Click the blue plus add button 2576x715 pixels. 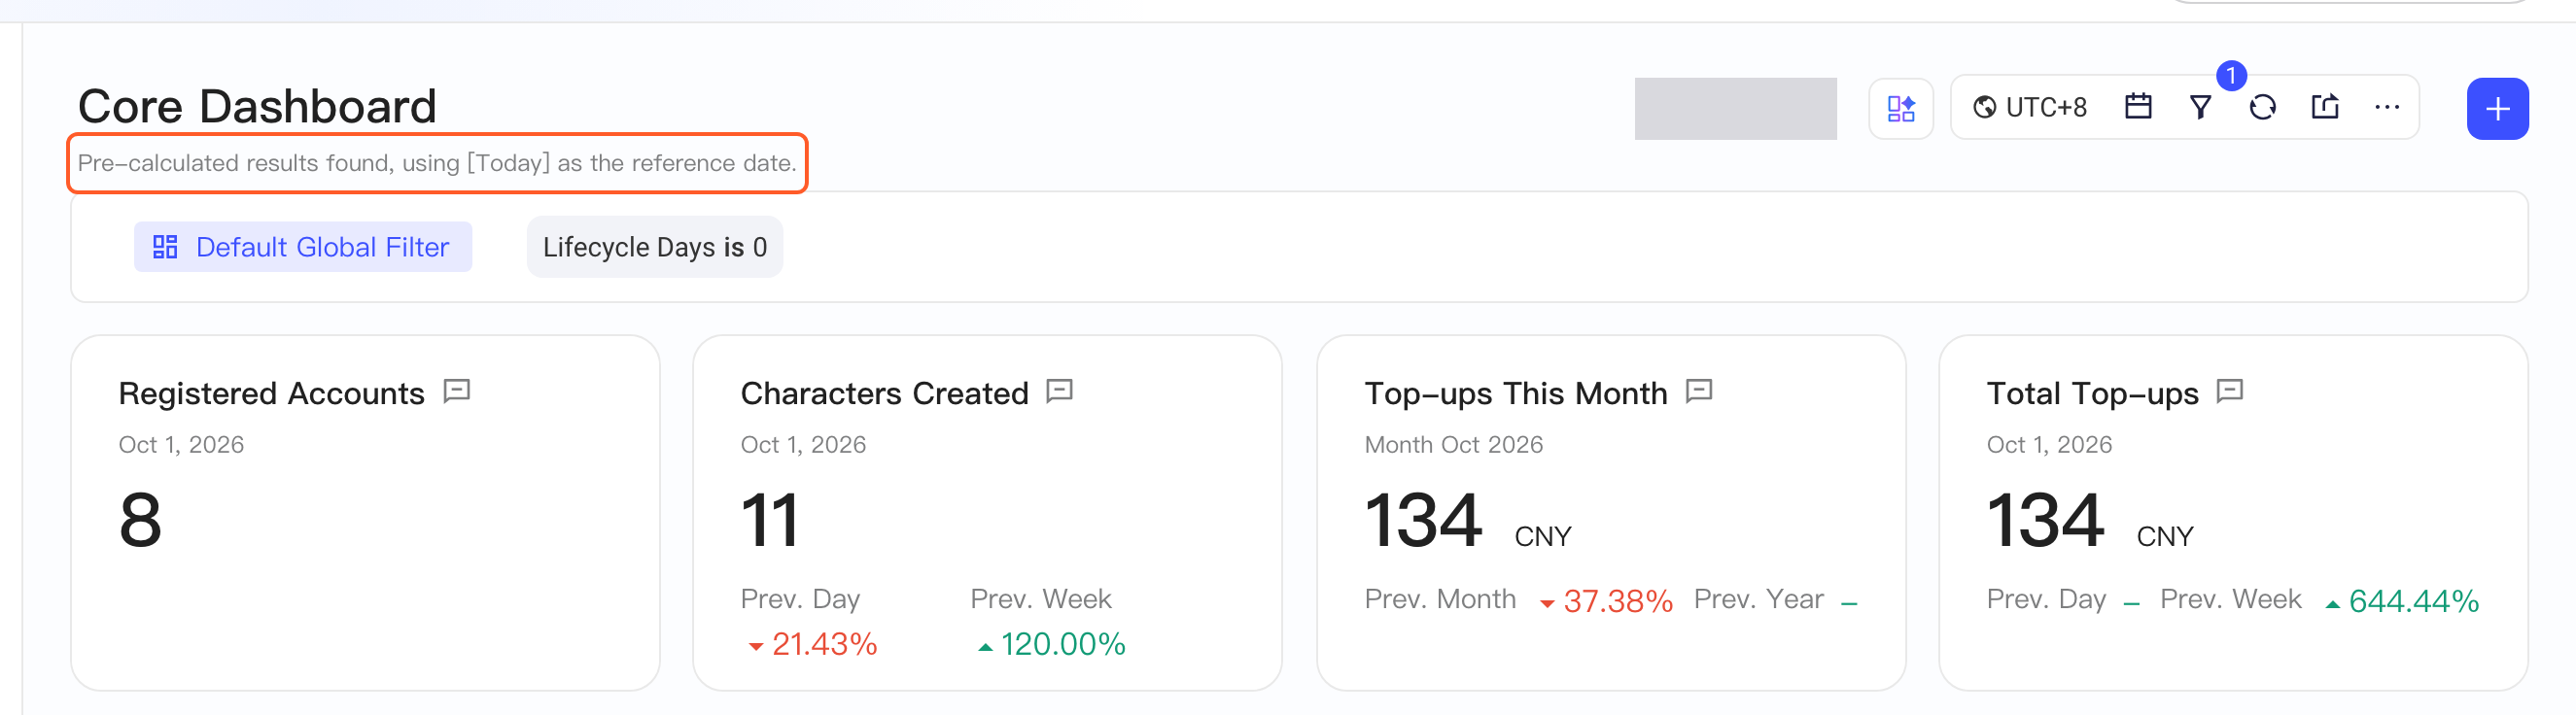coord(2497,108)
